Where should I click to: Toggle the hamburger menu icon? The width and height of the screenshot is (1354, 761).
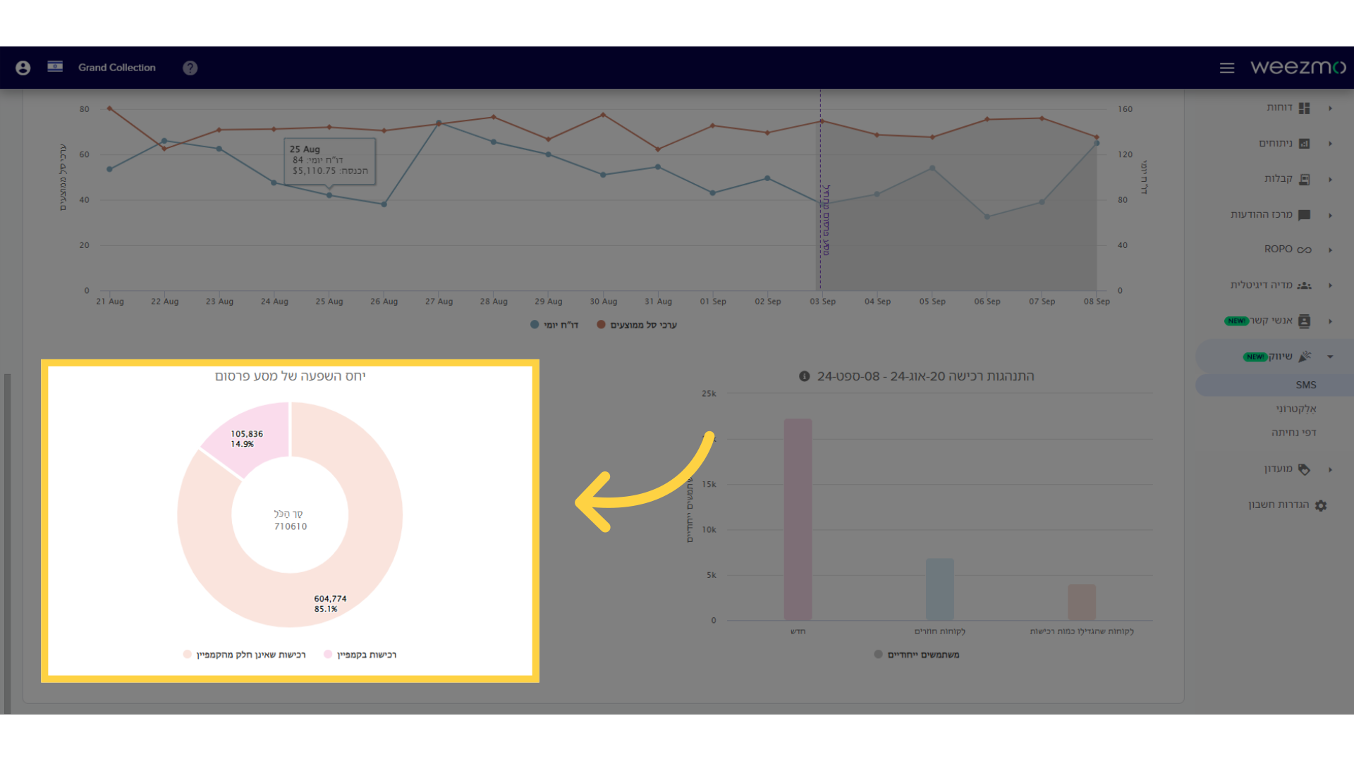click(1227, 68)
